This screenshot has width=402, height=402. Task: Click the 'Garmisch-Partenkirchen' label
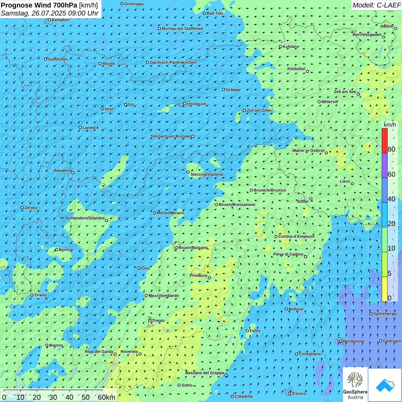[173, 62]
